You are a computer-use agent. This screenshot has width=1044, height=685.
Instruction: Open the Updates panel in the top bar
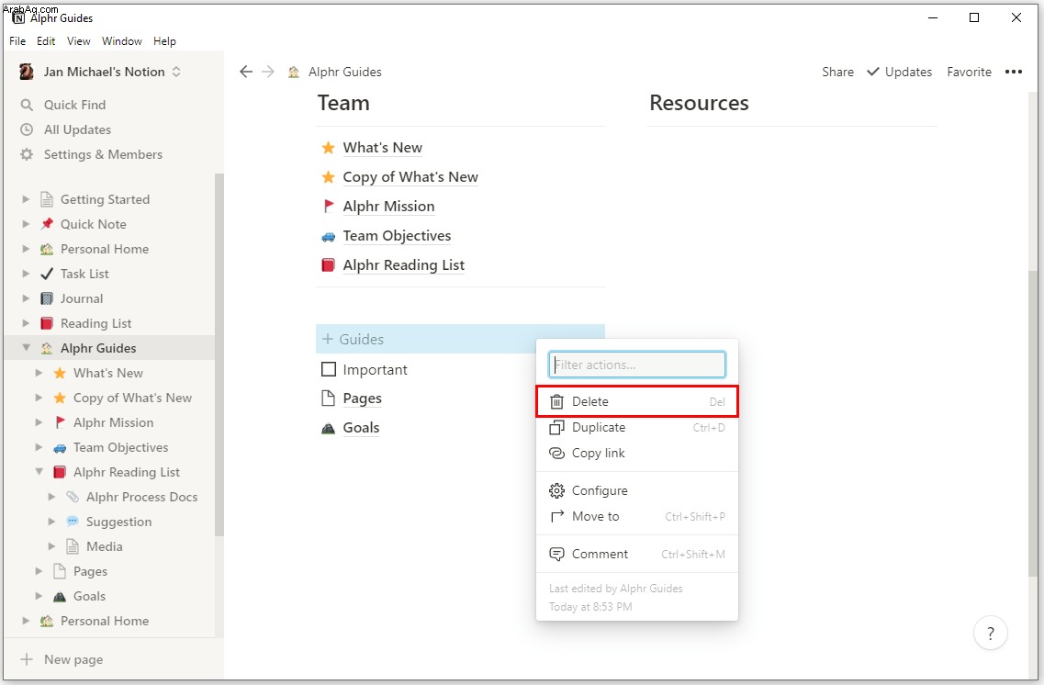(900, 72)
